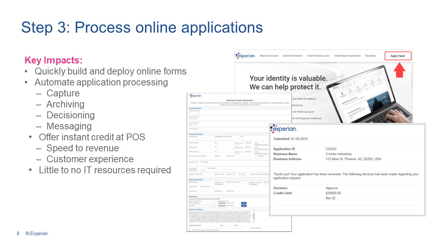Click the Terms and Conditions scrollbar
The image size is (440, 247).
tap(254, 217)
